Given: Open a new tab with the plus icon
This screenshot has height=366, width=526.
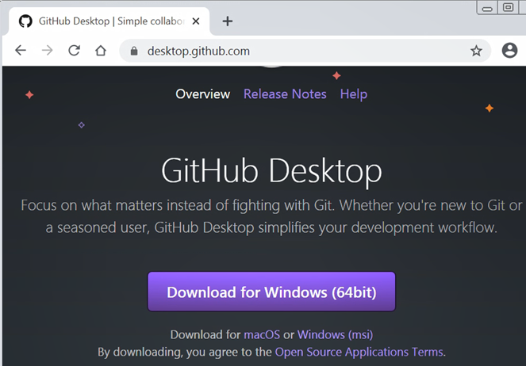Looking at the screenshot, I should [x=228, y=21].
